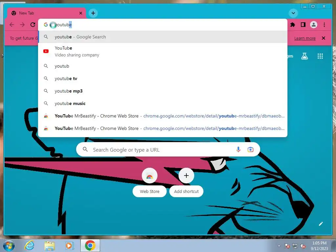Image resolution: width=336 pixels, height=252 pixels.
Task: Click the Web Store shortcut label
Action: (x=150, y=191)
